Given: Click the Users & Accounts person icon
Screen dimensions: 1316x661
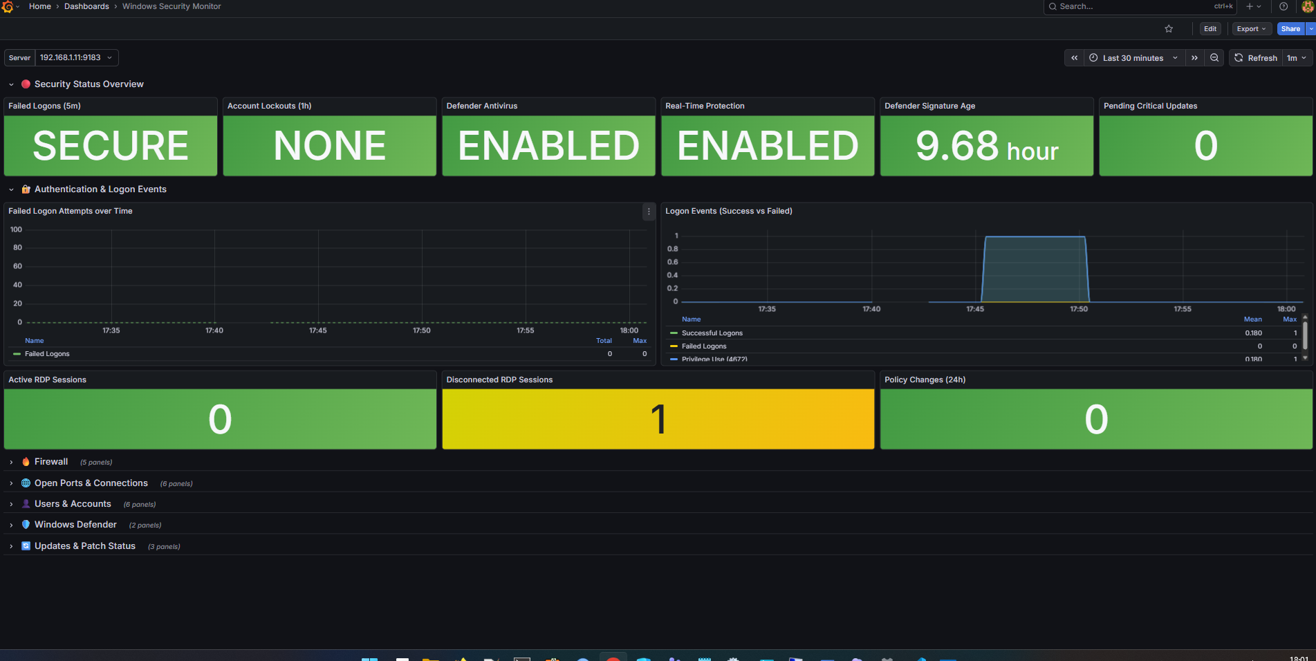Looking at the screenshot, I should click(26, 504).
